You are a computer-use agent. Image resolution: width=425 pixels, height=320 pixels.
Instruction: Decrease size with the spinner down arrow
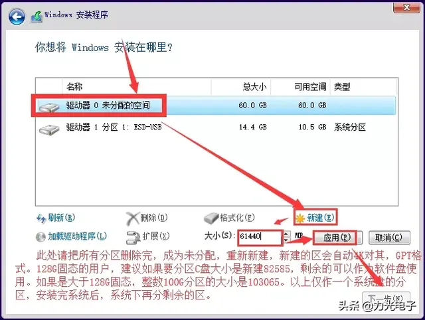286,240
